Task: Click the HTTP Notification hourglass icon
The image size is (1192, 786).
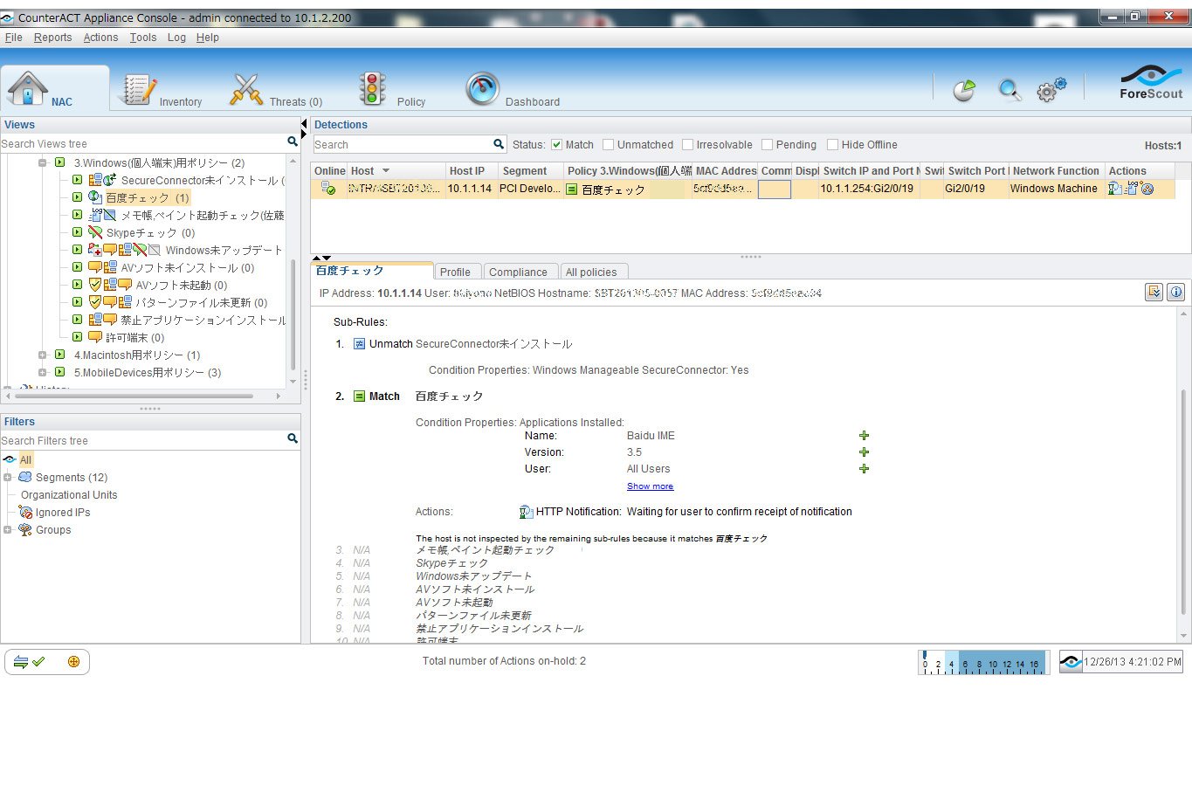Action: point(526,512)
